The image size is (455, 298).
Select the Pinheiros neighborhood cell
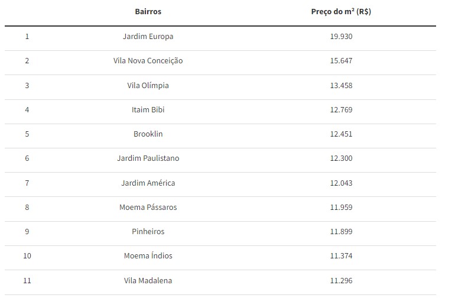coord(148,232)
